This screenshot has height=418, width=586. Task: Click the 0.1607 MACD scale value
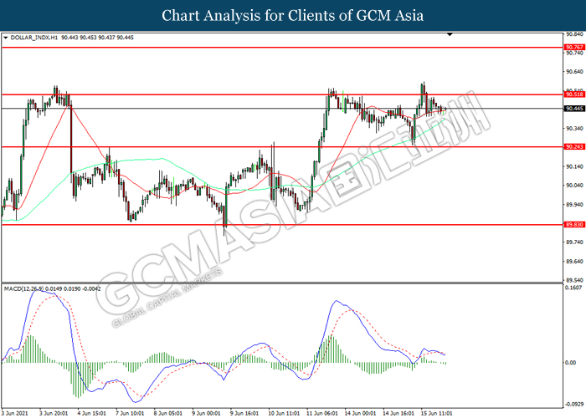(x=574, y=288)
